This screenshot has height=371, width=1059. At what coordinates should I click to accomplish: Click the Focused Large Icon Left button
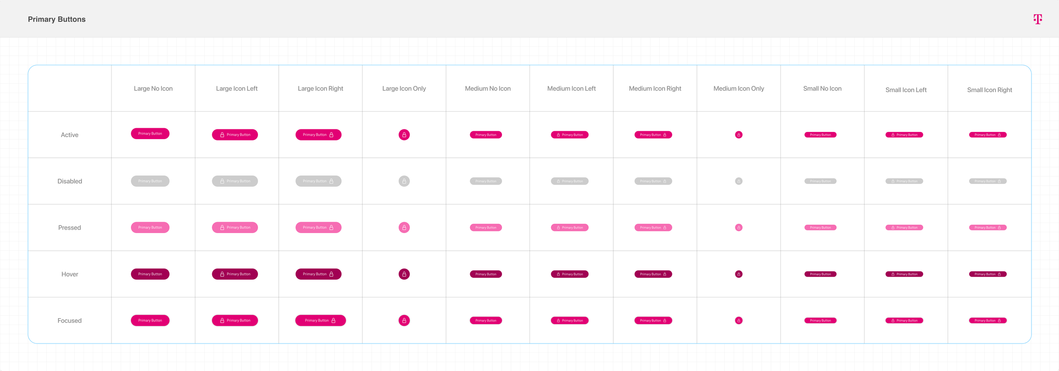click(x=235, y=320)
